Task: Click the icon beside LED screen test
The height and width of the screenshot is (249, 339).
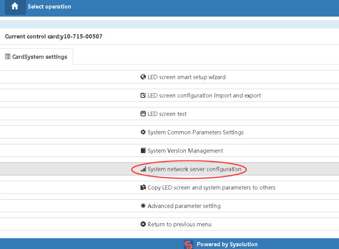Action: click(143, 114)
